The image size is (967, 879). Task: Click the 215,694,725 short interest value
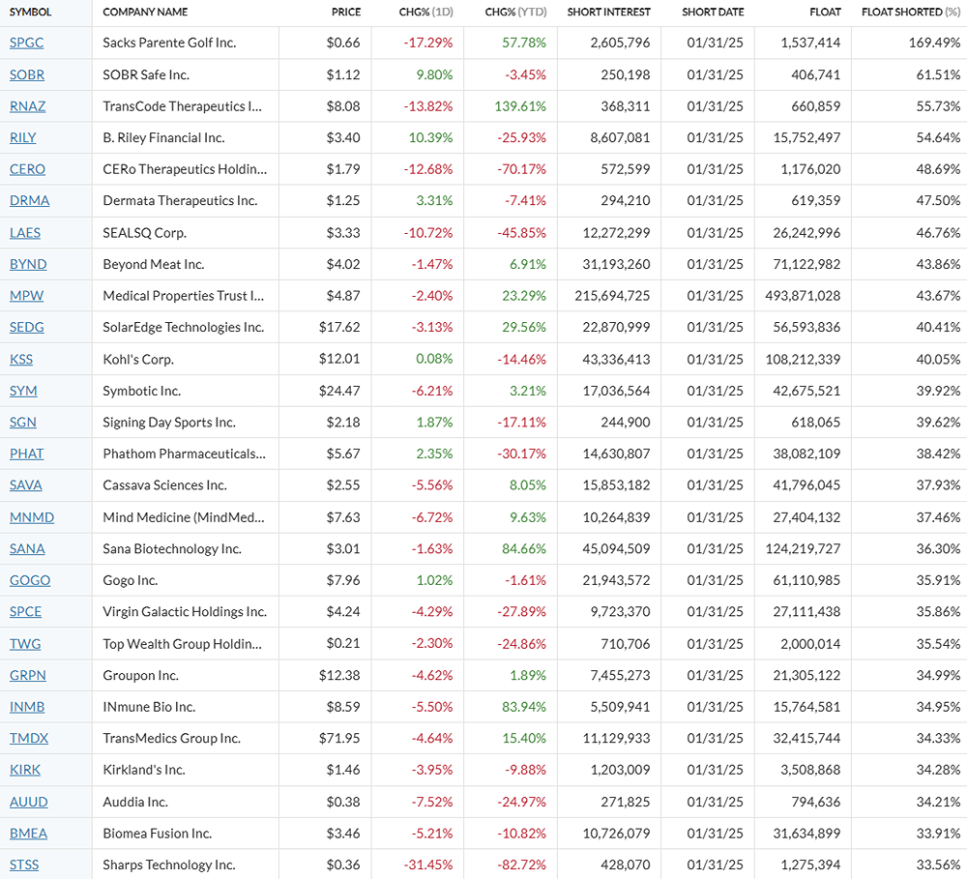coord(612,296)
